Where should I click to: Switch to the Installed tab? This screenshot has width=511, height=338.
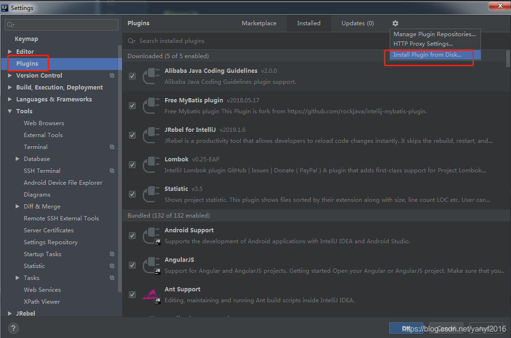(x=309, y=23)
